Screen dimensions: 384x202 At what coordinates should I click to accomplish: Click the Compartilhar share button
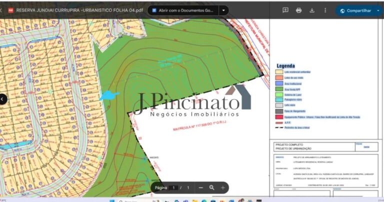click(x=355, y=11)
